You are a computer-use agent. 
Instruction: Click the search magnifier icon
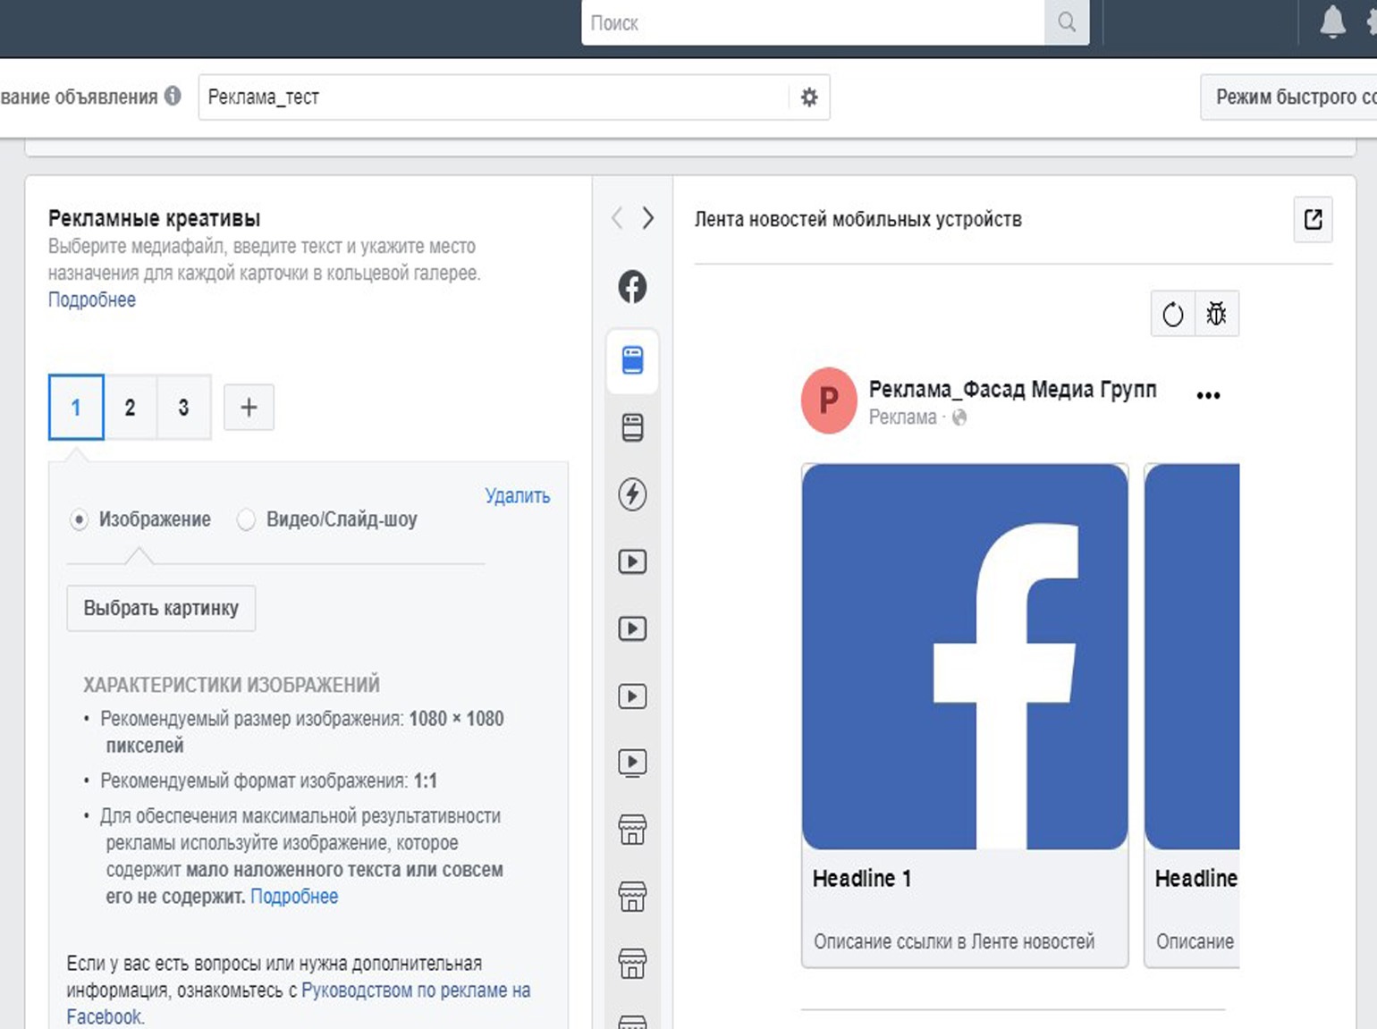1066,22
